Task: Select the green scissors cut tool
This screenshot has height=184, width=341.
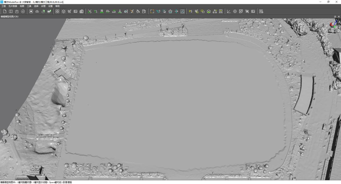Action: 90,11
